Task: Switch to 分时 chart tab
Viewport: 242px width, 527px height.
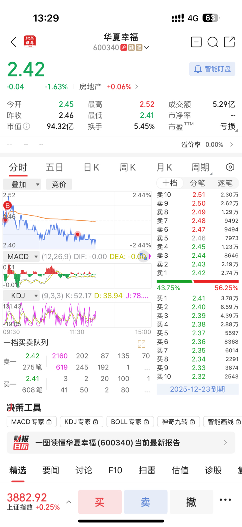Action: click(x=18, y=167)
